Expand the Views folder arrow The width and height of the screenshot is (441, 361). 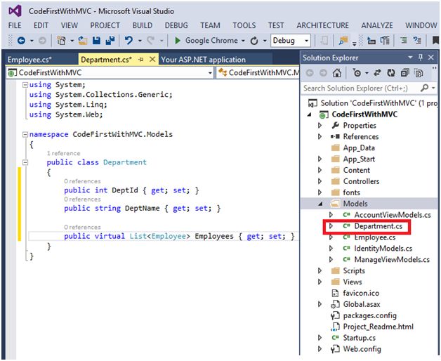[320, 282]
